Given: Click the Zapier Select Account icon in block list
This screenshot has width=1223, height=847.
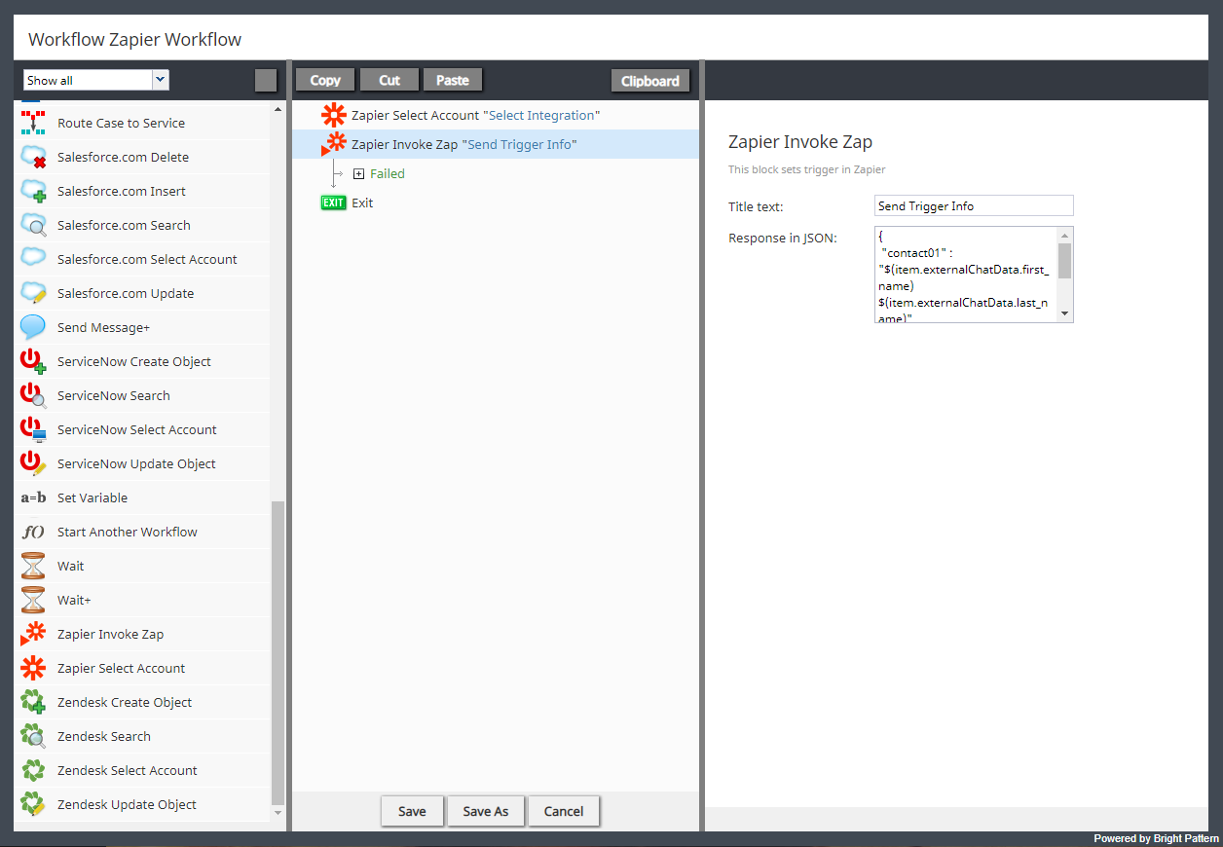Looking at the screenshot, I should [33, 668].
